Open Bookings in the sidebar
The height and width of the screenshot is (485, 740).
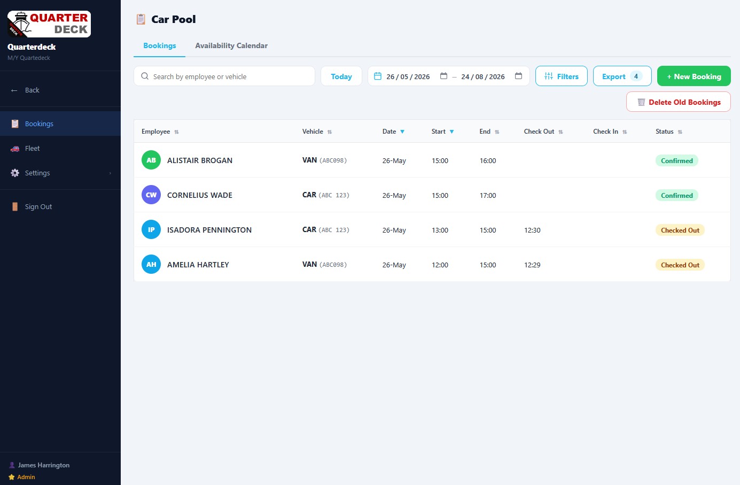(60, 124)
